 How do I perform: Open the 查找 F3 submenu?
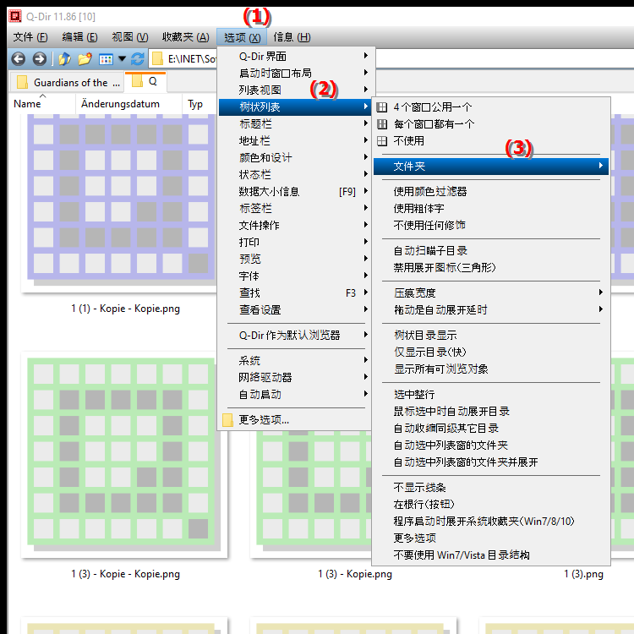[x=295, y=292]
